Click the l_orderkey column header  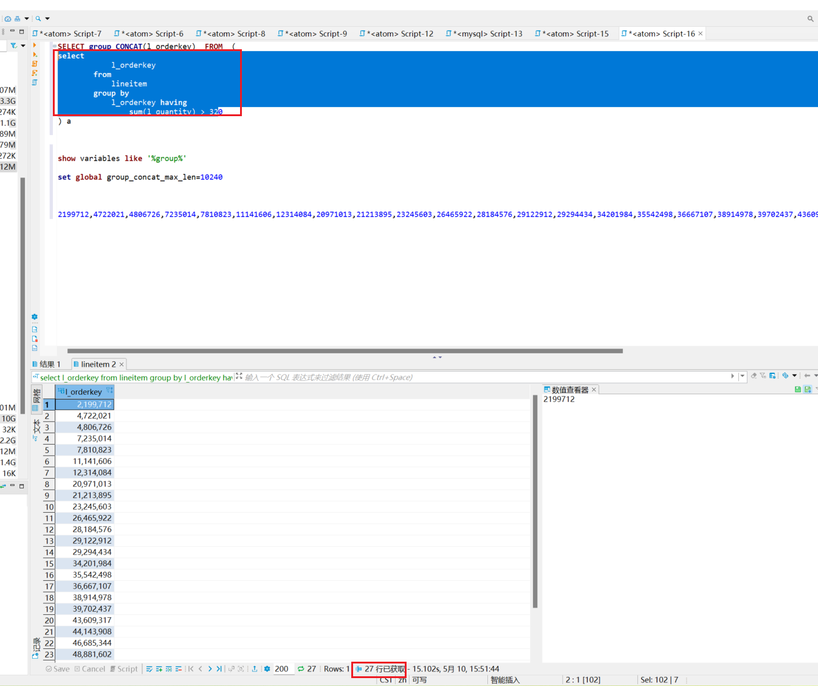(84, 392)
